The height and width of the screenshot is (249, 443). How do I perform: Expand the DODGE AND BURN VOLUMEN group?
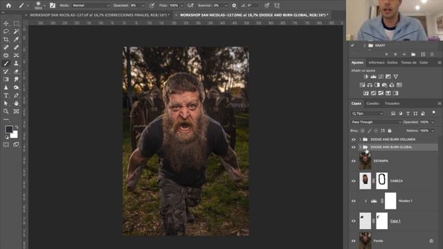tap(360, 140)
